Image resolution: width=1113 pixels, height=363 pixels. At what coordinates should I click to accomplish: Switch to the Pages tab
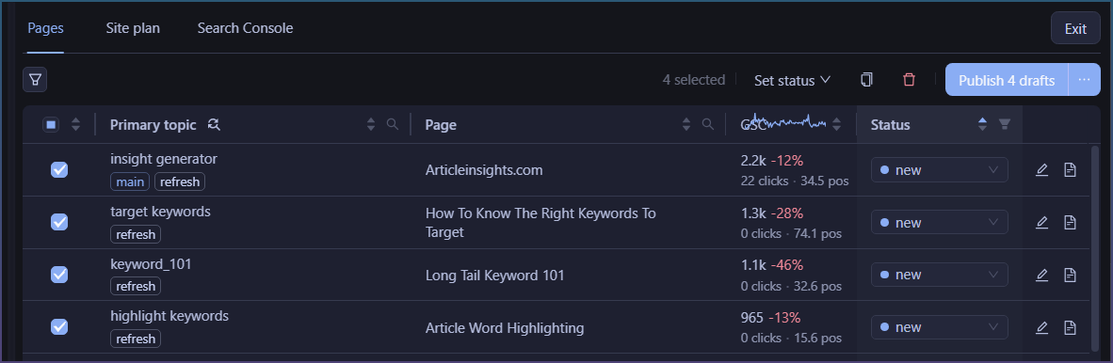45,28
